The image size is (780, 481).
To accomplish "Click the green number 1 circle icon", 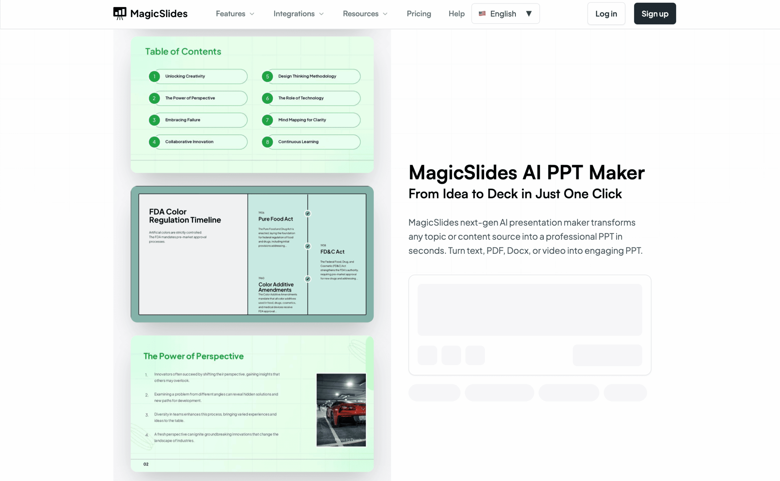I will [x=154, y=76].
